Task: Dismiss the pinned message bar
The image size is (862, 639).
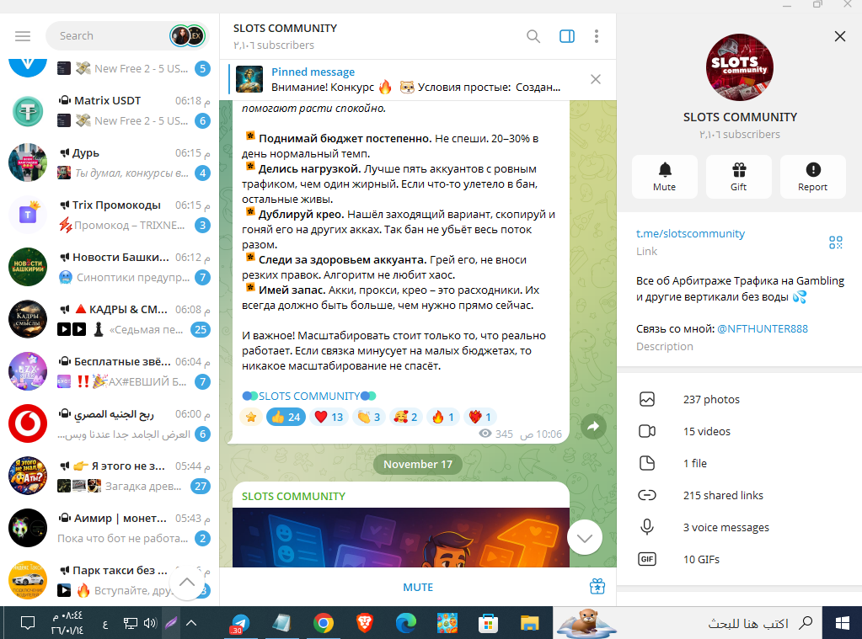Action: click(596, 79)
